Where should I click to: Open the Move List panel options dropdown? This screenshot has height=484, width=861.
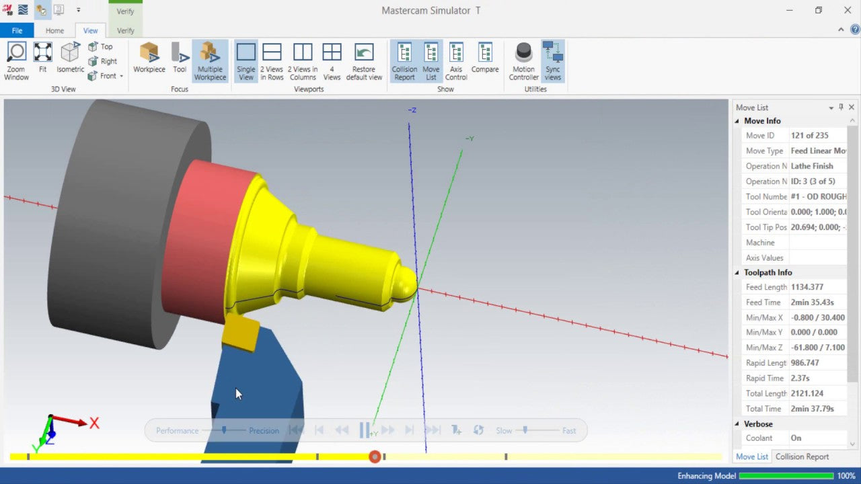click(831, 108)
